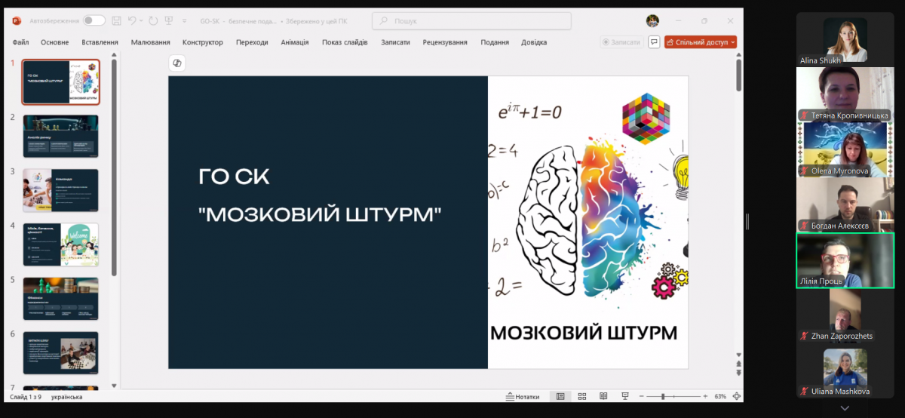Switch to Slide Sorter view icon
Viewport: 905px width, 418px height.
581,396
